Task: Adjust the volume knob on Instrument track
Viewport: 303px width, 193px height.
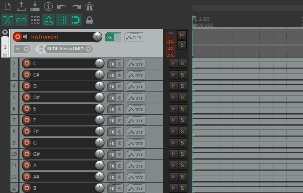Action: point(97,37)
